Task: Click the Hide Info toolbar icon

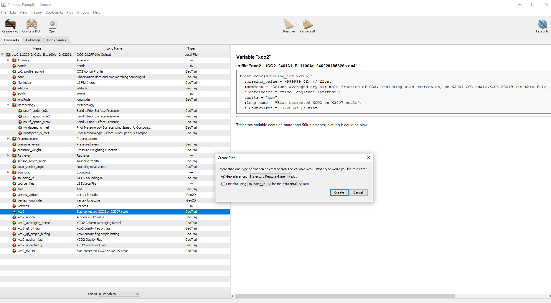Action: (542, 24)
